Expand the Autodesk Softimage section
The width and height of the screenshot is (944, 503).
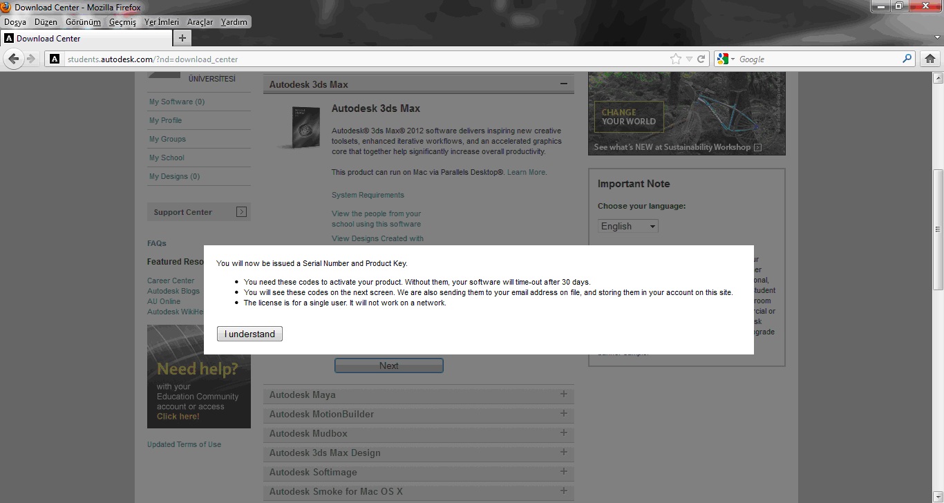(x=563, y=472)
